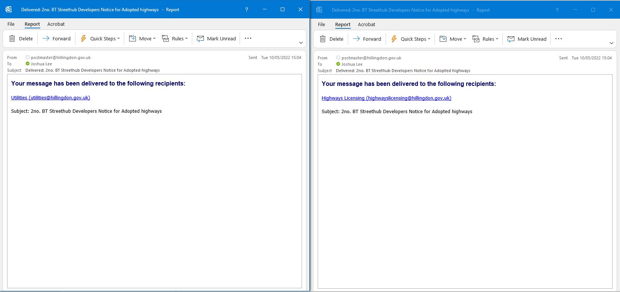
Task: Click Forward arrow in left report window
Action: point(46,38)
